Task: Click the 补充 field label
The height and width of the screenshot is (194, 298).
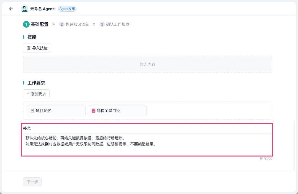Action: (x=27, y=128)
